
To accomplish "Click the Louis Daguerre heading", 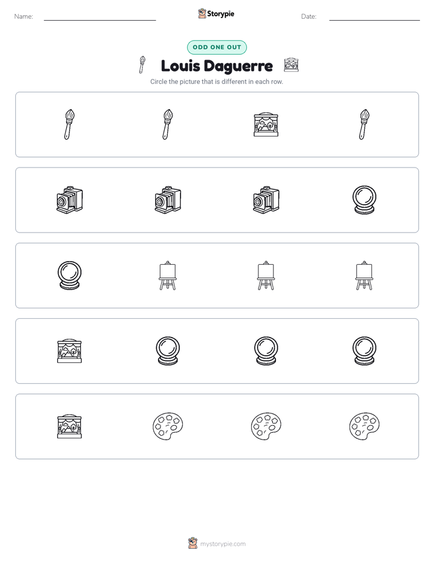I will pyautogui.click(x=217, y=66).
